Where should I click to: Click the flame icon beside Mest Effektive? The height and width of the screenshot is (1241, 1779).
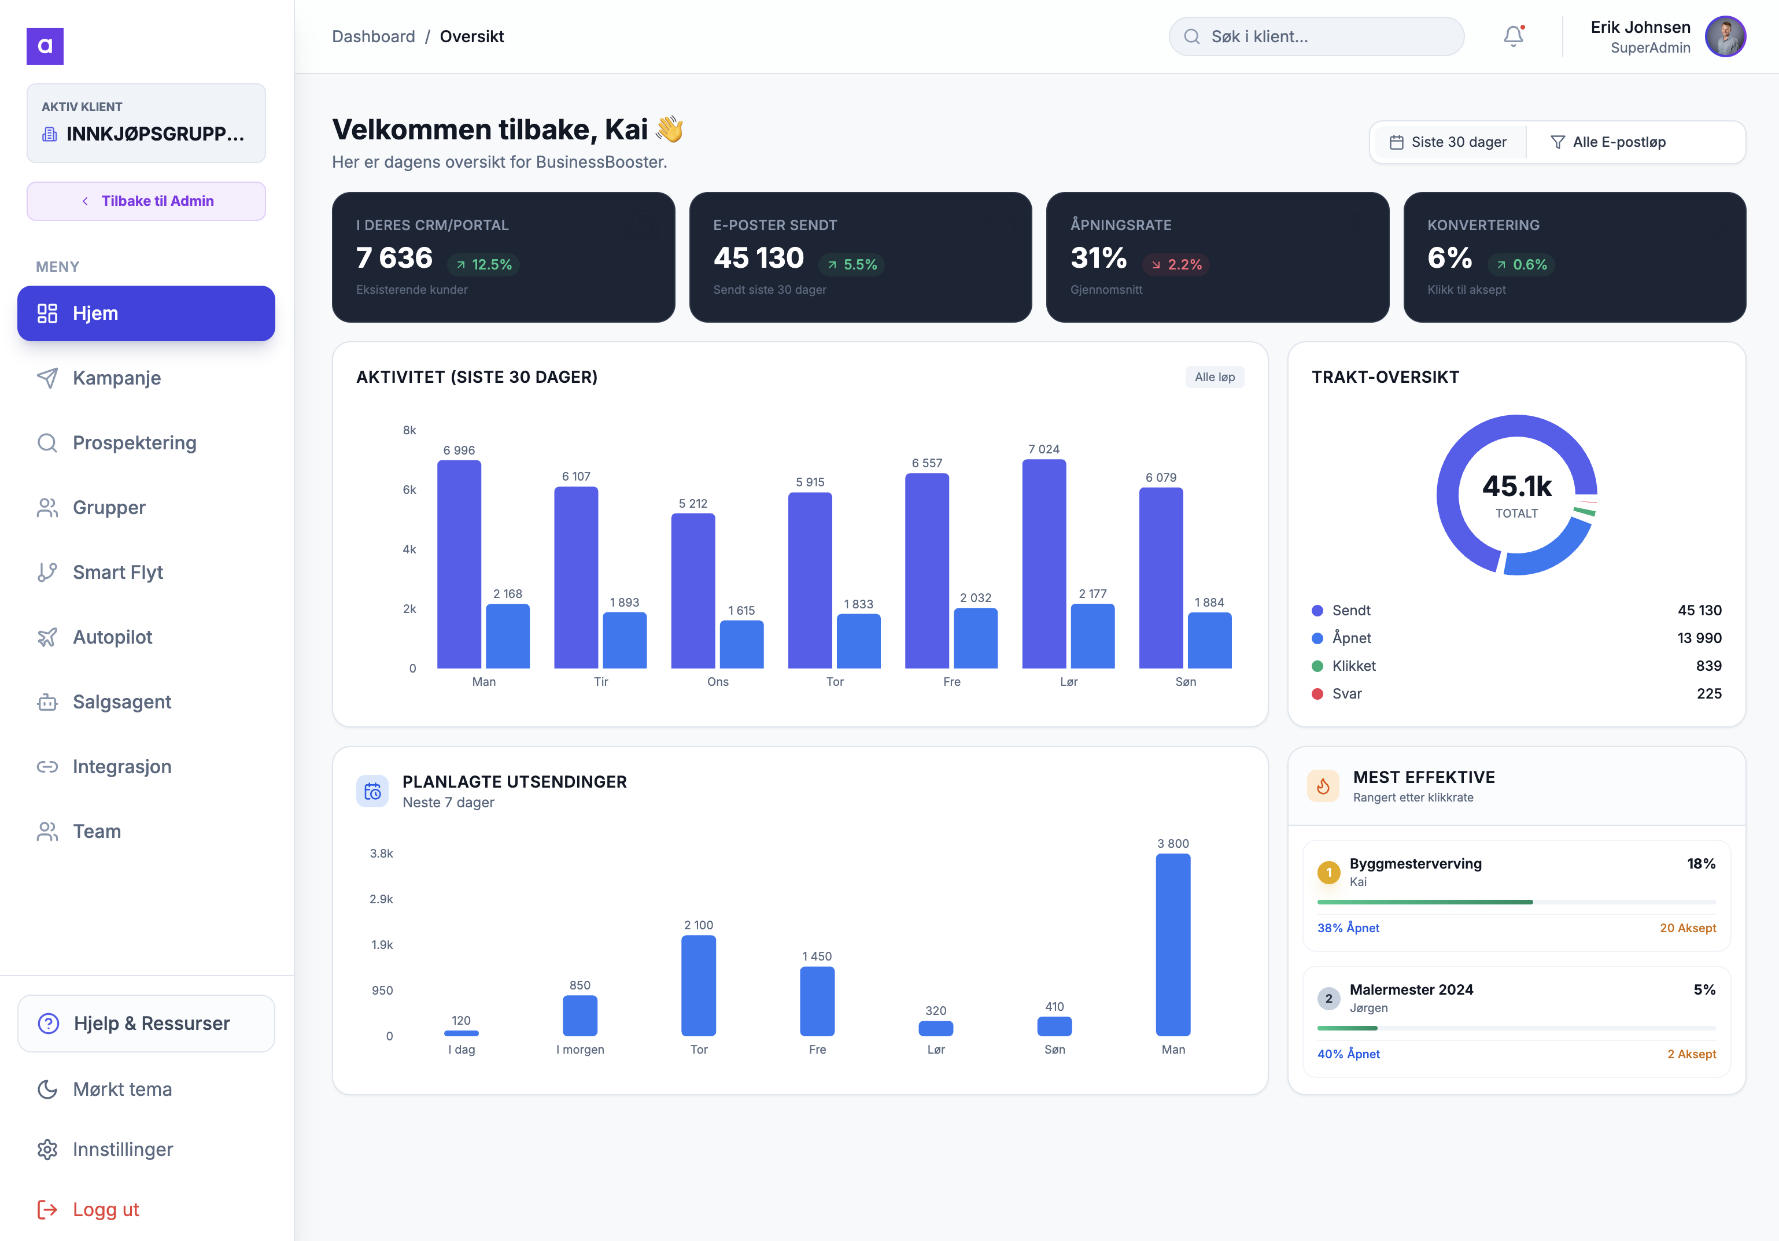[1323, 786]
